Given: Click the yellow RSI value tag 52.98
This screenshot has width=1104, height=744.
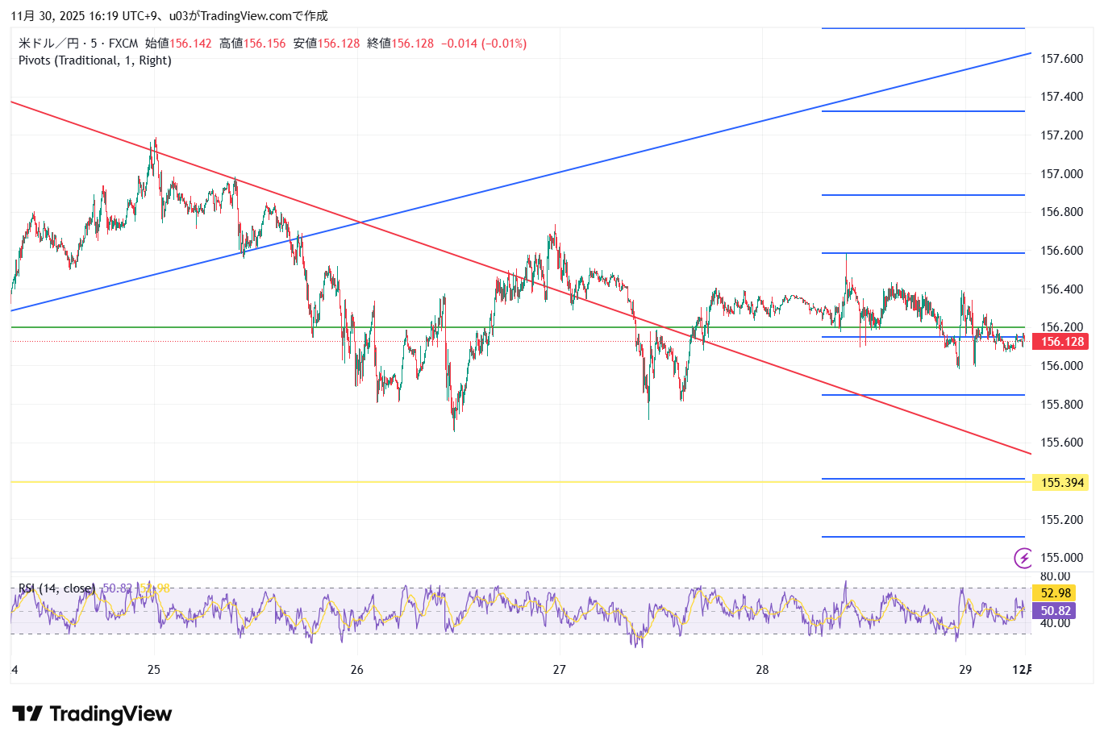Looking at the screenshot, I should coord(1056,594).
